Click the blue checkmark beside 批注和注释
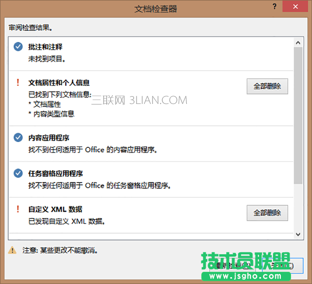312x284 pixels. 18,47
